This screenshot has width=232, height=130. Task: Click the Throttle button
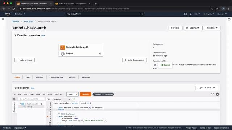coord(175,28)
